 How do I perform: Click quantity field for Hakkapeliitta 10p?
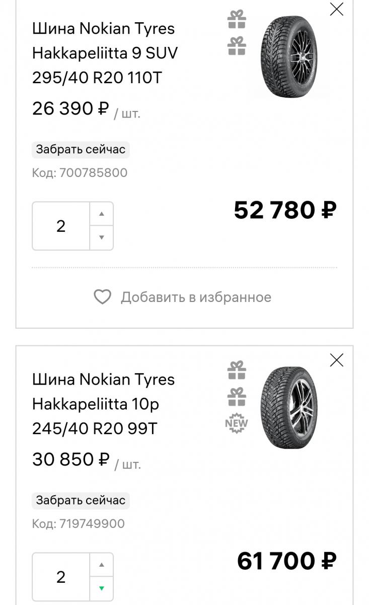[x=61, y=577]
